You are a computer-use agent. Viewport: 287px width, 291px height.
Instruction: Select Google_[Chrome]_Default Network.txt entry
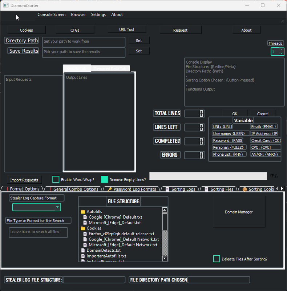(x=124, y=239)
